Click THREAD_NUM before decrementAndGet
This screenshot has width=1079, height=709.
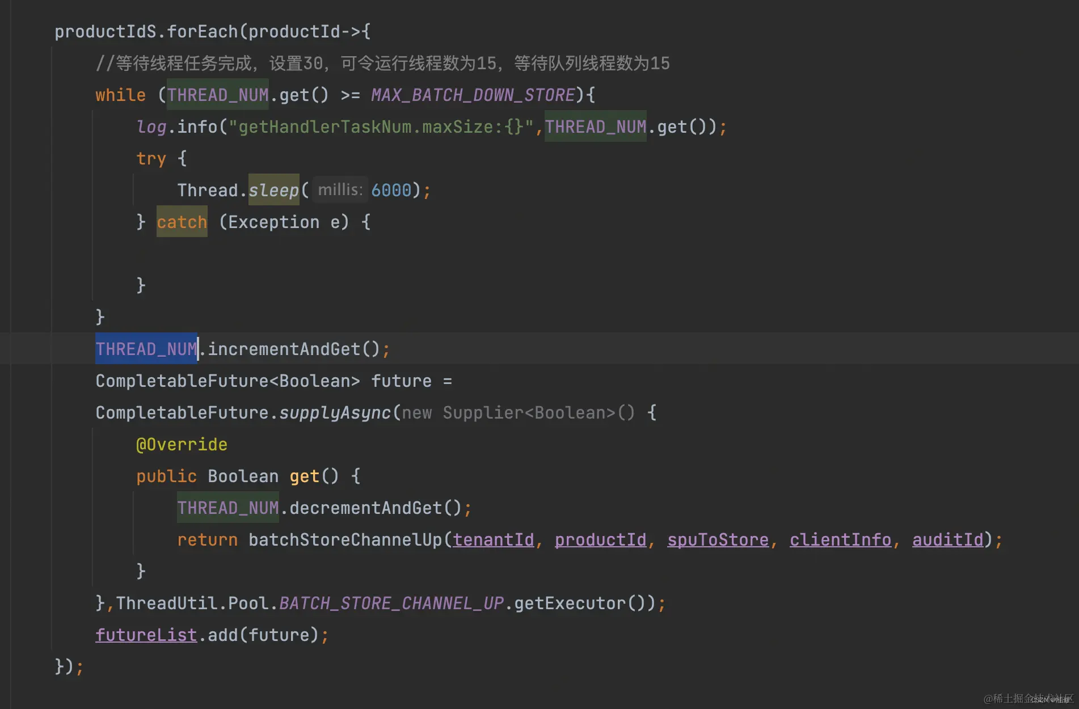tap(228, 508)
